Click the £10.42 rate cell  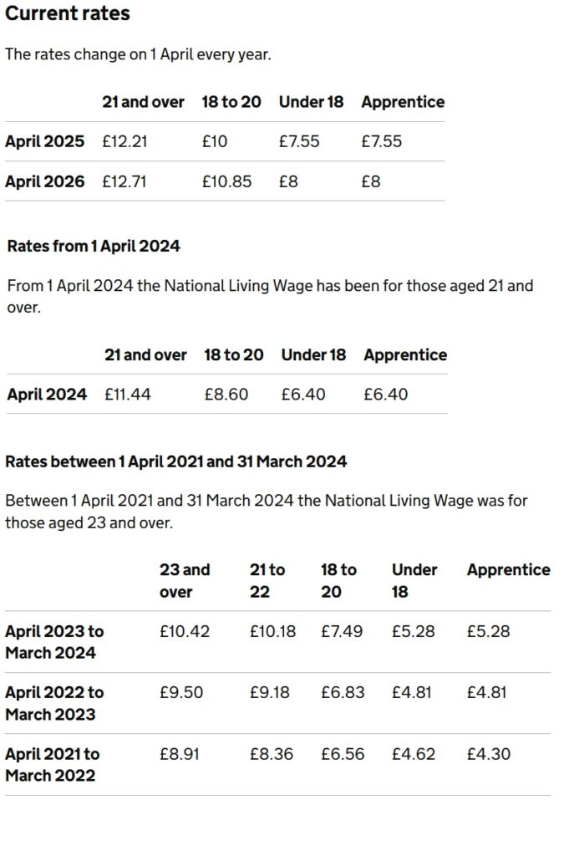[185, 631]
